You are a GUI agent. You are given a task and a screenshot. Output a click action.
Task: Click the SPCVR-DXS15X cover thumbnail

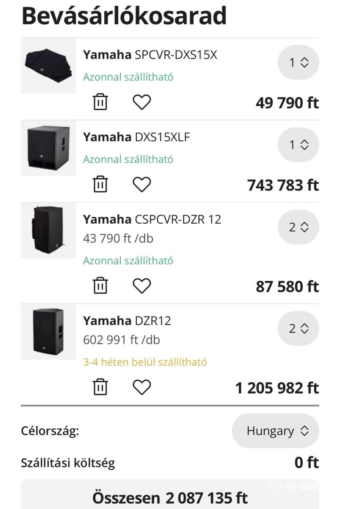[x=48, y=66]
